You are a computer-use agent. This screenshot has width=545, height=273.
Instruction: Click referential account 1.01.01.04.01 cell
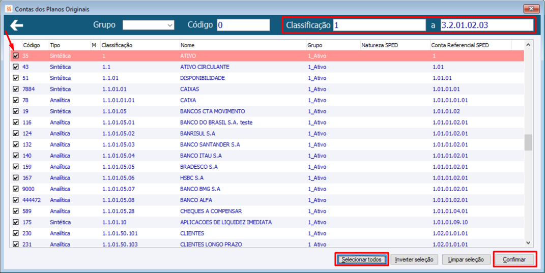[x=450, y=211]
